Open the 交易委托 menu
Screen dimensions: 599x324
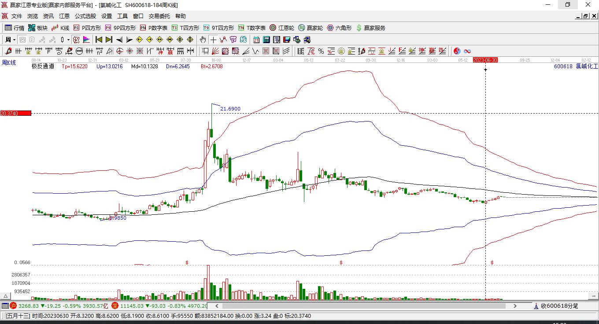tap(159, 16)
